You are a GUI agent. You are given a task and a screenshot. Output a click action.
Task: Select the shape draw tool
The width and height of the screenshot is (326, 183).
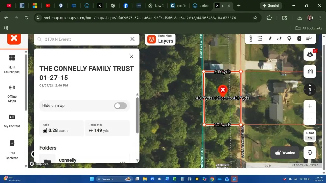(280, 38)
